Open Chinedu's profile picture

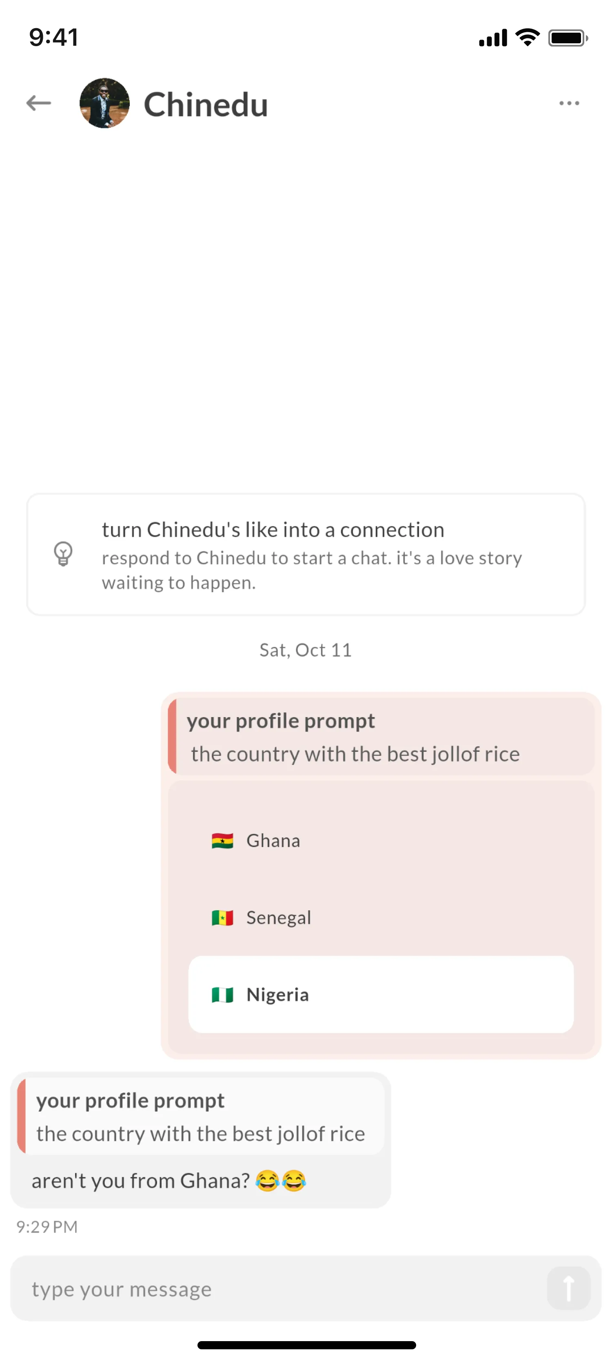pyautogui.click(x=104, y=103)
